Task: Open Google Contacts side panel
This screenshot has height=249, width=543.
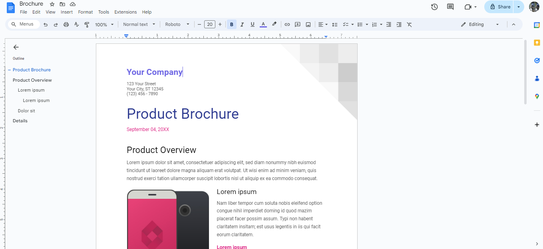Action: 537,78
